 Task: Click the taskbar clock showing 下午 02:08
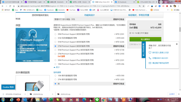pos(175,100)
